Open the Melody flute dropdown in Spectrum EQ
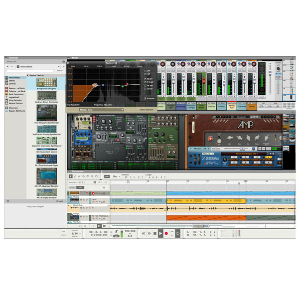 tap(101, 110)
